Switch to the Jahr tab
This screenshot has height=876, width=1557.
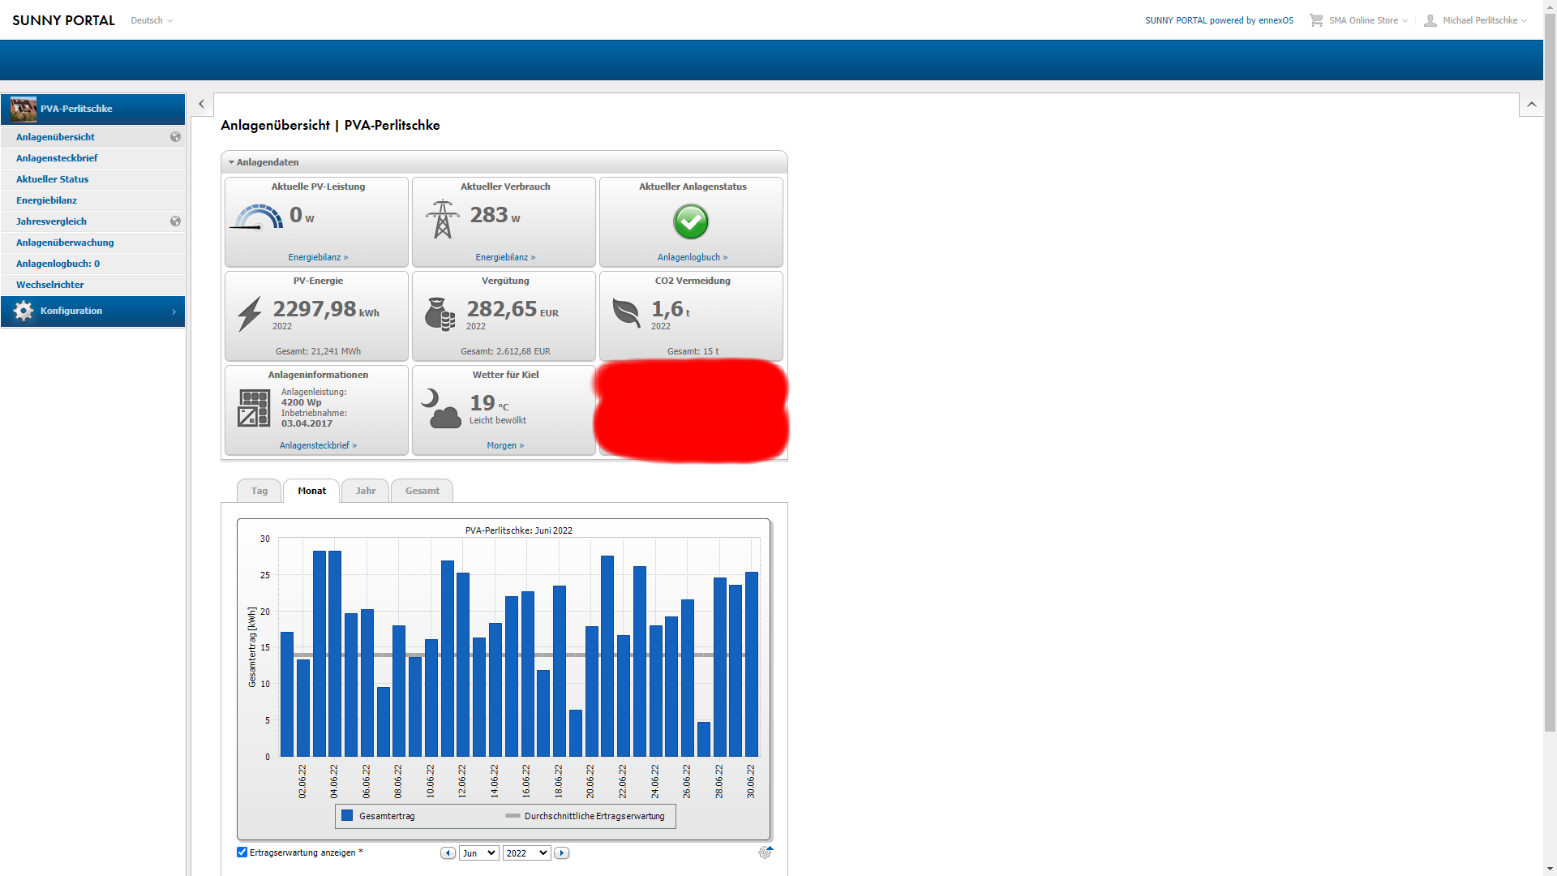tap(365, 491)
